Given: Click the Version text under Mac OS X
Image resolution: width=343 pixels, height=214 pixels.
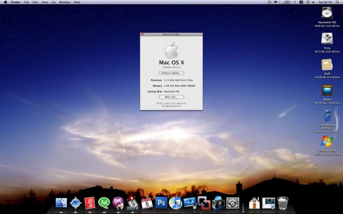Looking at the screenshot, I should (171, 67).
